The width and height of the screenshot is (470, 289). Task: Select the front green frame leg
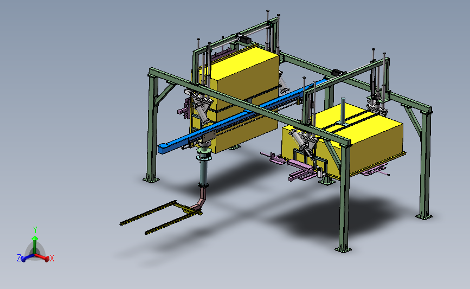click(x=345, y=198)
